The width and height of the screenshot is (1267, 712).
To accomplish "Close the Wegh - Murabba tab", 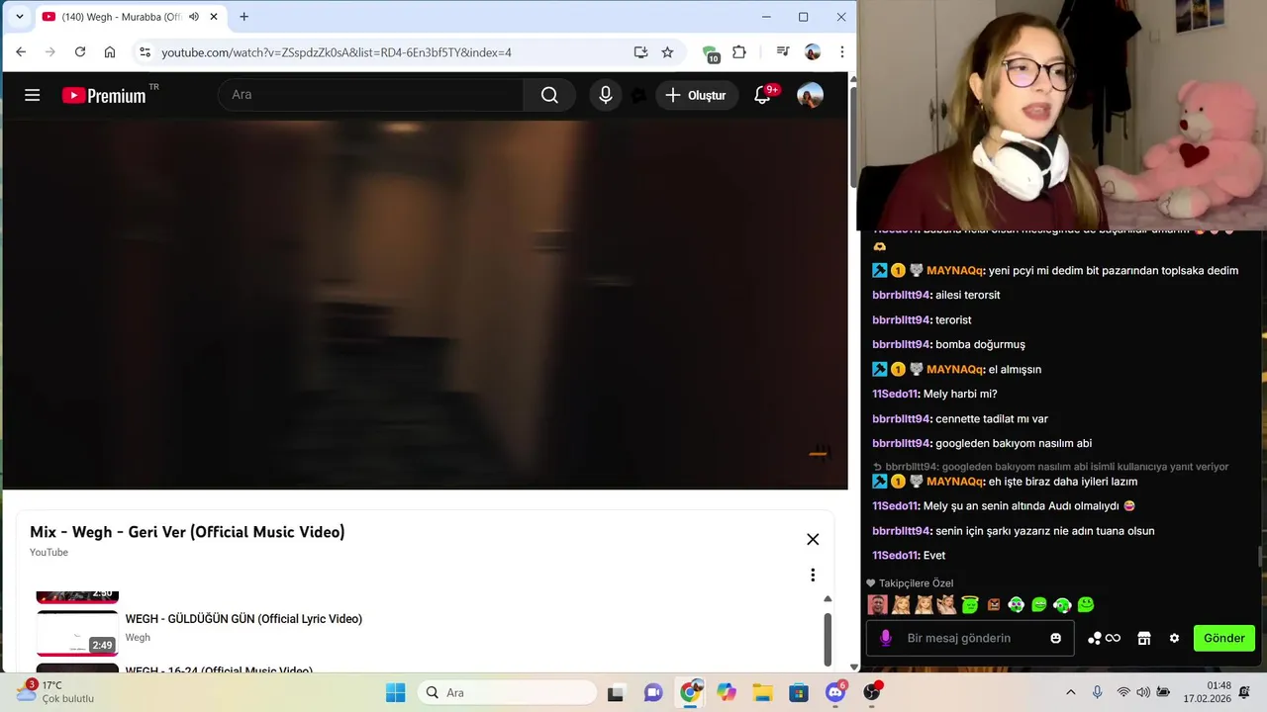I will pyautogui.click(x=213, y=17).
